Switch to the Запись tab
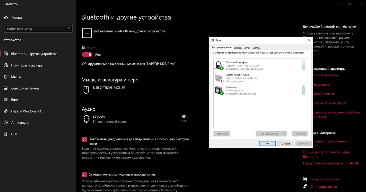Viewport: 366px width, 192px height. (x=238, y=48)
